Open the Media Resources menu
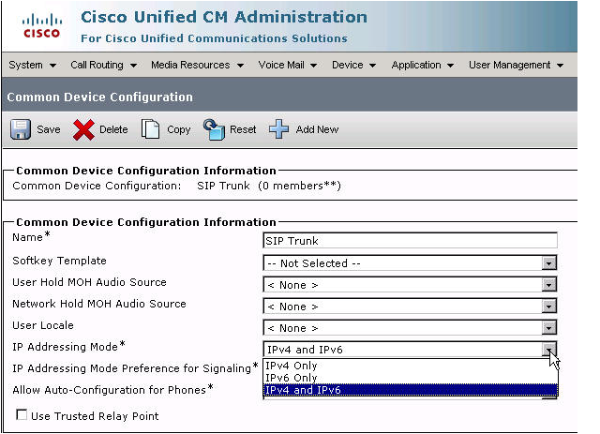Image resolution: width=600 pixels, height=434 pixels. [198, 65]
